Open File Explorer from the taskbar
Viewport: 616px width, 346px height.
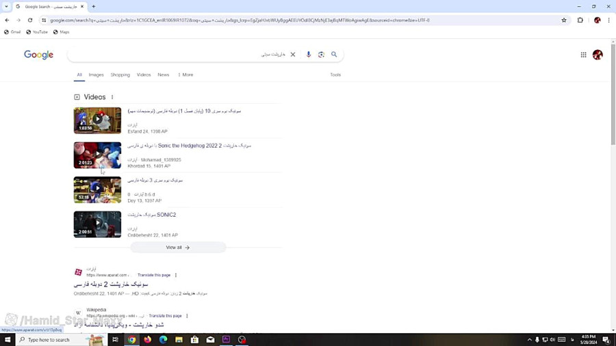(179, 340)
